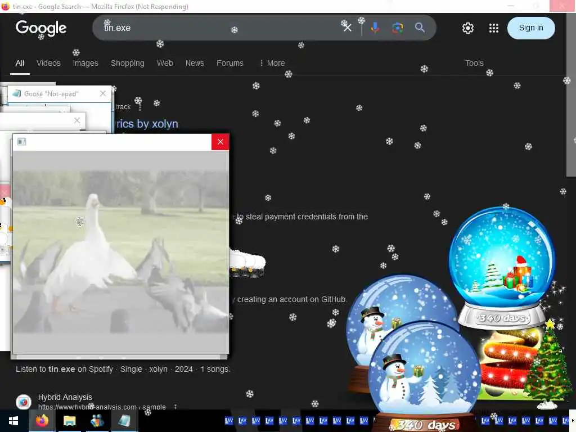Open File Explorer from the taskbar
This screenshot has height=432, width=576.
point(69,421)
